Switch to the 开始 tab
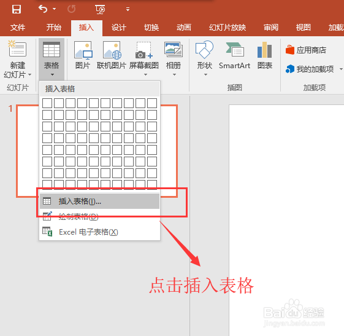 53,28
